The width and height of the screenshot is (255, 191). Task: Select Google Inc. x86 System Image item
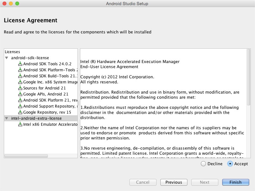(50, 82)
